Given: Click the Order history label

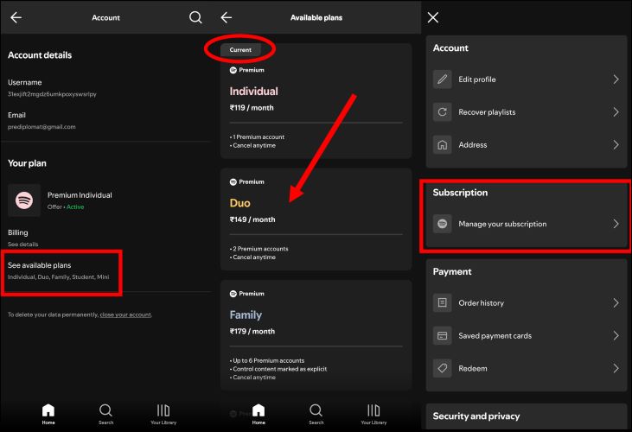Looking at the screenshot, I should pos(481,302).
